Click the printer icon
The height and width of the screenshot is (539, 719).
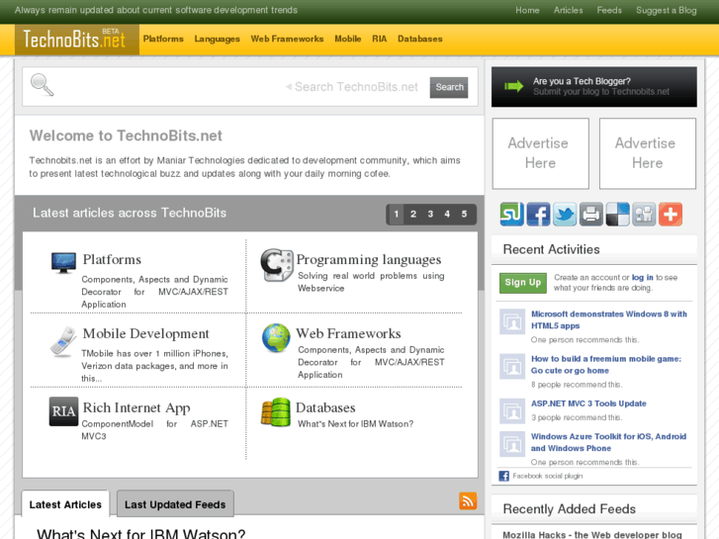pos(591,215)
